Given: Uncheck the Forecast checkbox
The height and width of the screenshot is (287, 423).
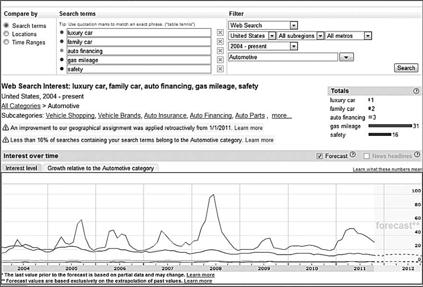Looking at the screenshot, I should tap(319, 156).
